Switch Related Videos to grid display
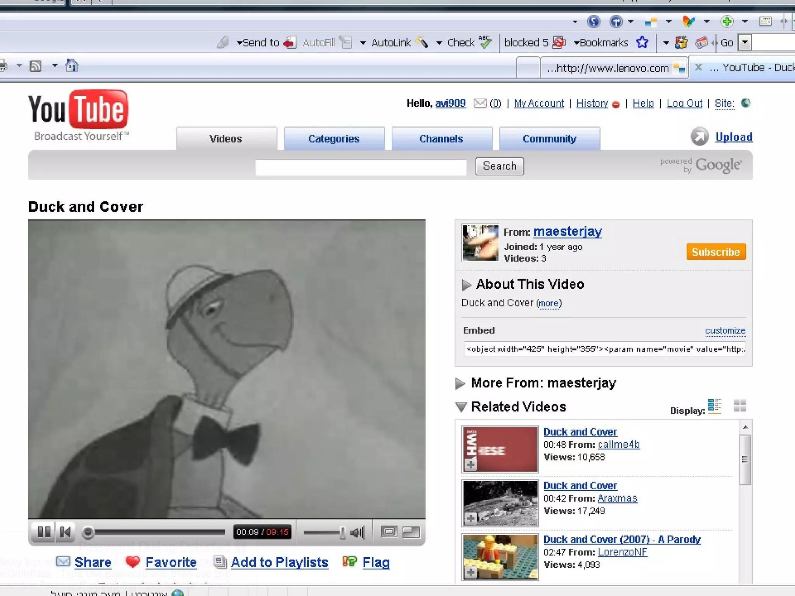Screen dimensions: 795x596 point(739,406)
